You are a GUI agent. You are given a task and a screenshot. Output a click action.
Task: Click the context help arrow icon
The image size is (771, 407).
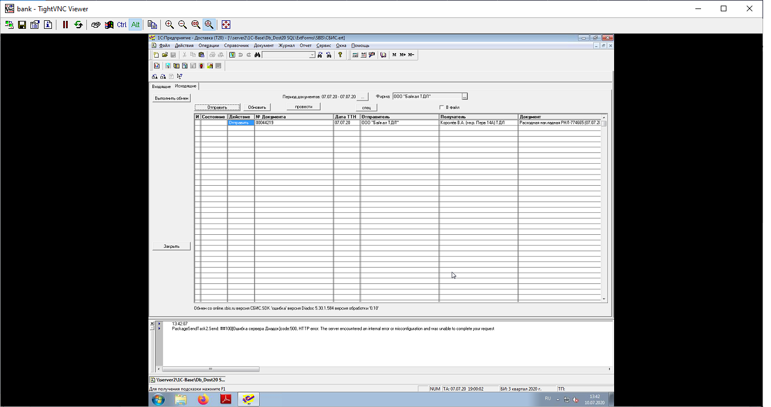tap(179, 76)
